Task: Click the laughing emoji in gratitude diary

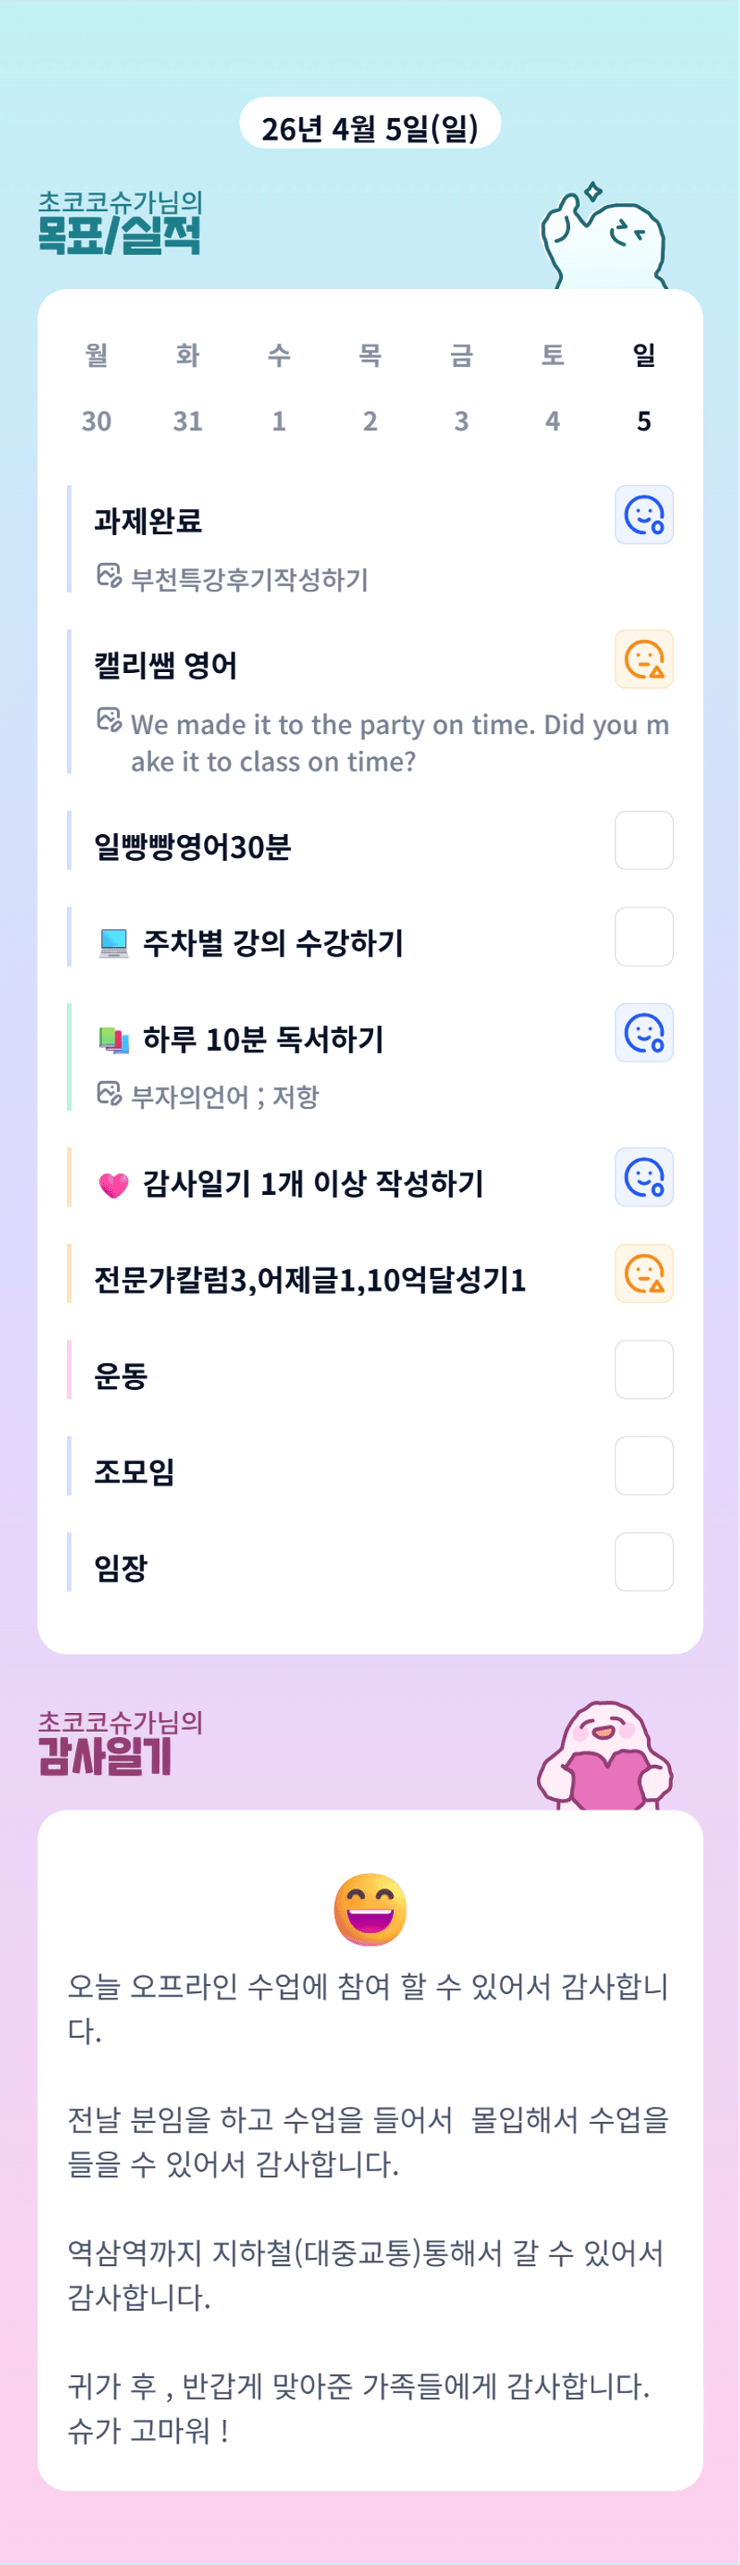Action: pos(370,1909)
